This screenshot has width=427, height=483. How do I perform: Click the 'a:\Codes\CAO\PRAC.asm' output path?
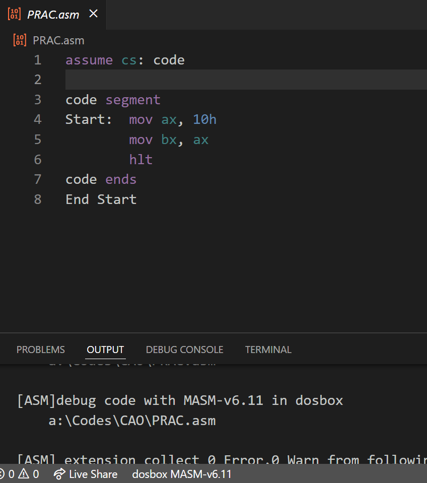(x=132, y=421)
